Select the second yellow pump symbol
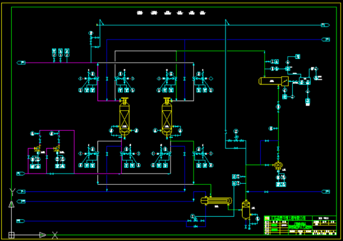 point(57,149)
